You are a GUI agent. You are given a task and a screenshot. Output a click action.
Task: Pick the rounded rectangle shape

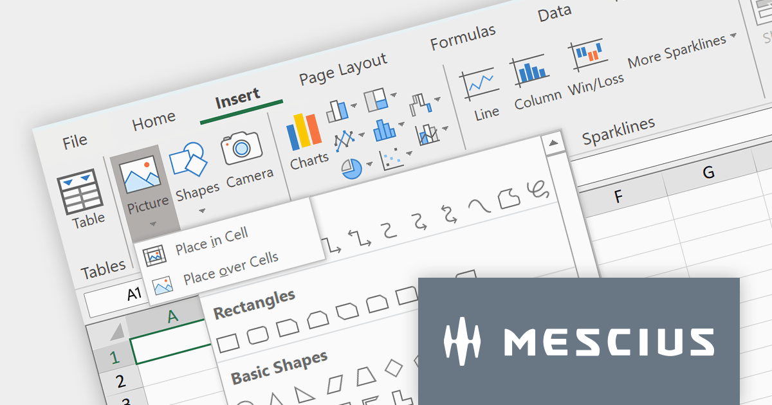[257, 335]
